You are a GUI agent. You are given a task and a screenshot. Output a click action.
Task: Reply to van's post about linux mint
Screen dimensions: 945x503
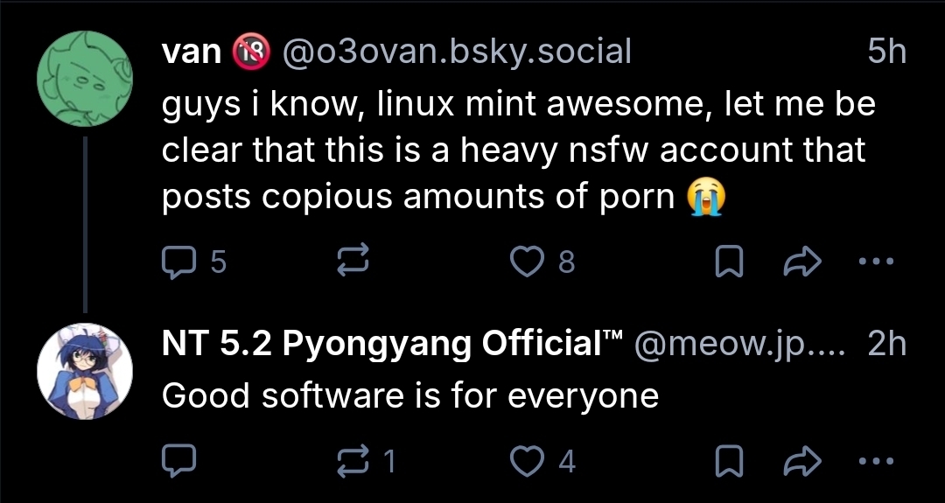[x=179, y=262]
